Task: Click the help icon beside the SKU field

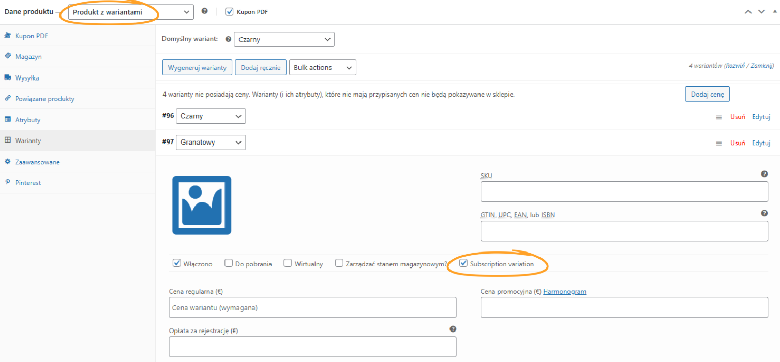Action: coord(764,174)
